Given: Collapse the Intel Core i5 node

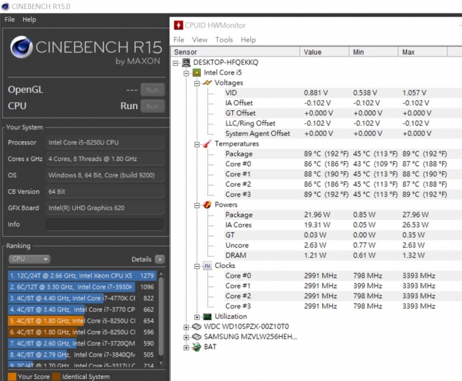Looking at the screenshot, I should pyautogui.click(x=186, y=73).
